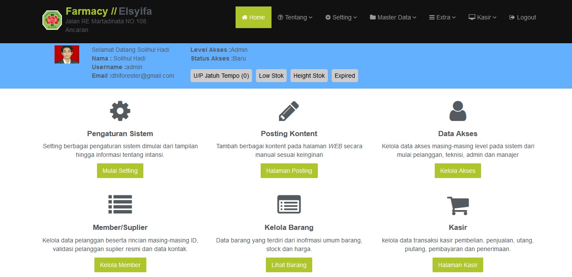
Task: Expand the Kasir navbar dropdown
Action: (482, 17)
